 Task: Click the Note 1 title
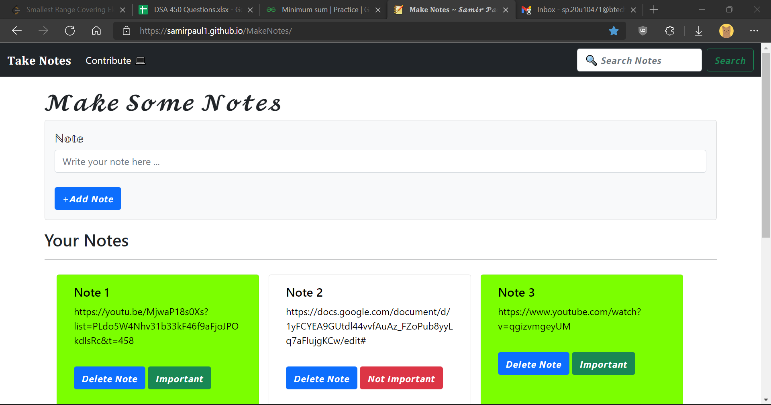click(92, 293)
